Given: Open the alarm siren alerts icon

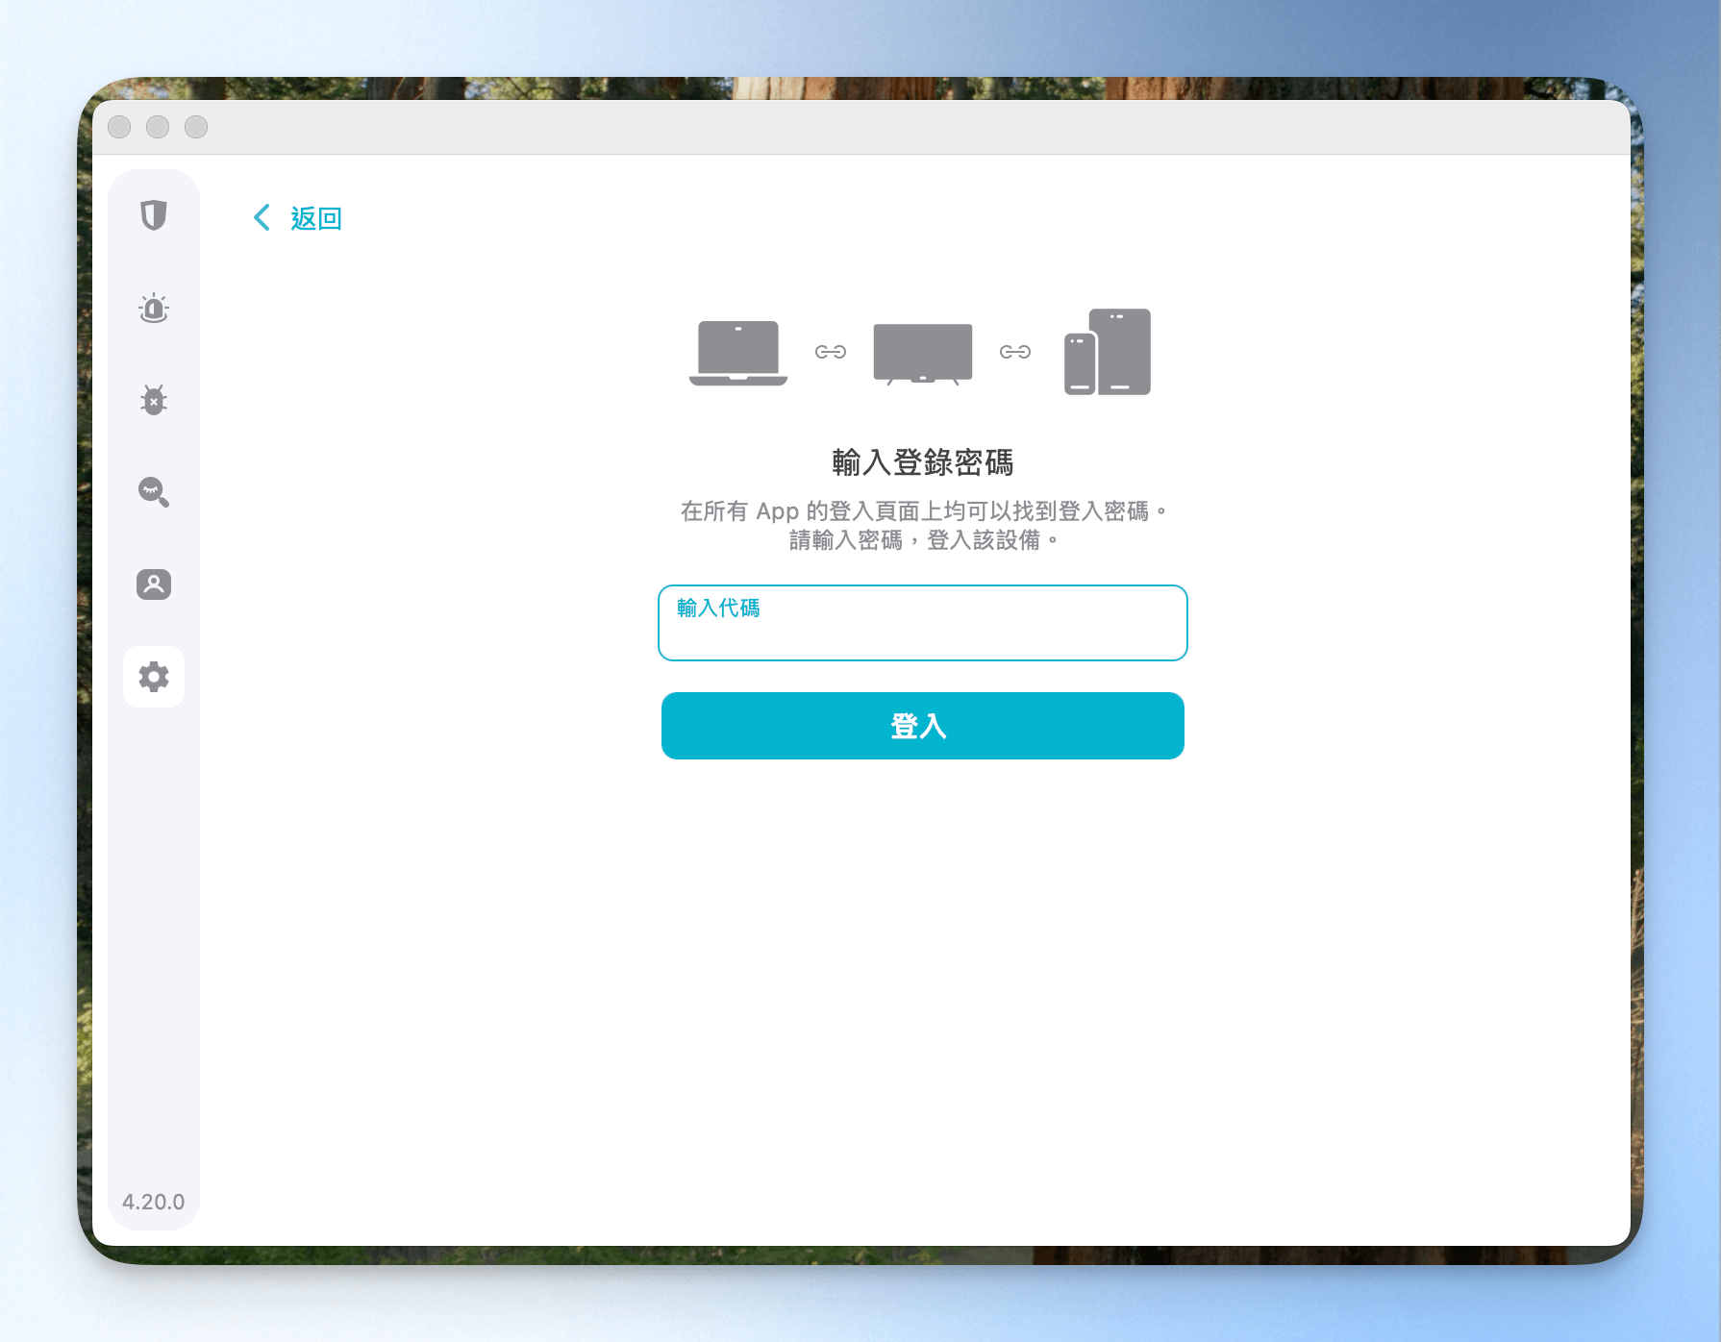Looking at the screenshot, I should click(x=154, y=308).
